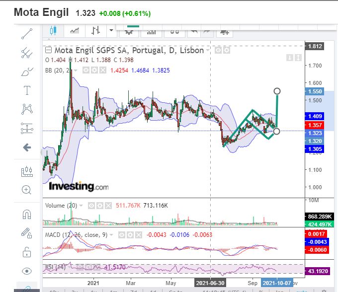Open chart properties gear in top toolbar
Screen dimensions: 338x292
click(129, 32)
